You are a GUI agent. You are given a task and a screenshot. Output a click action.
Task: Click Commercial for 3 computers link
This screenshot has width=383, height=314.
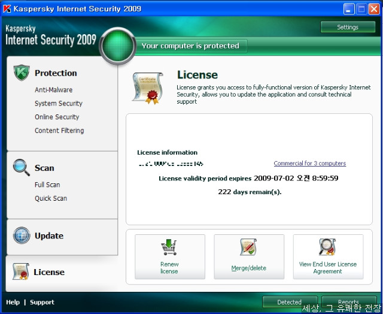tap(310, 163)
